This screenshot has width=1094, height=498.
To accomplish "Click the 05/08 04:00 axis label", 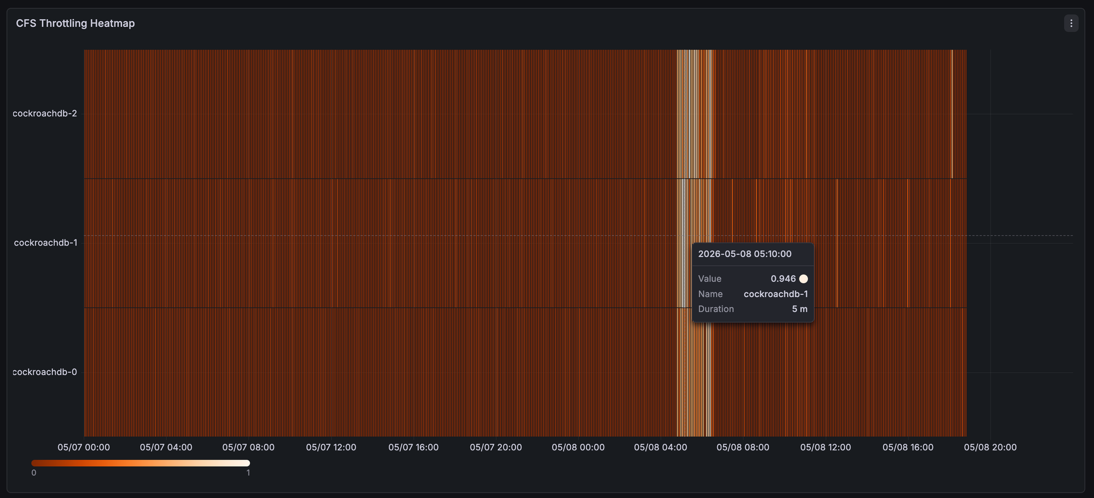I will [x=661, y=447].
